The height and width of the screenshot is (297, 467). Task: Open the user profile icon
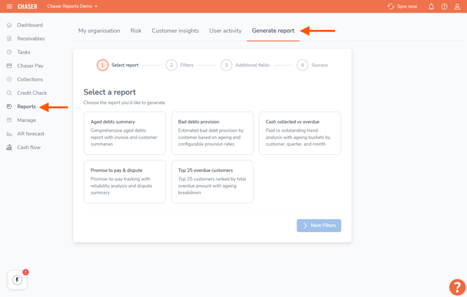(x=457, y=6)
